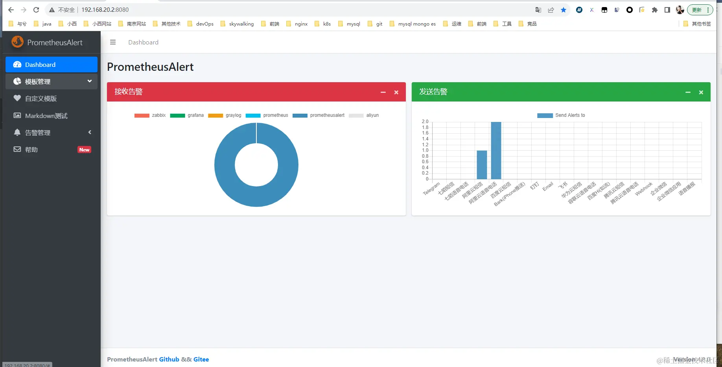The image size is (722, 367).
Task: Open the Github link in the footer
Action: pyautogui.click(x=169, y=359)
